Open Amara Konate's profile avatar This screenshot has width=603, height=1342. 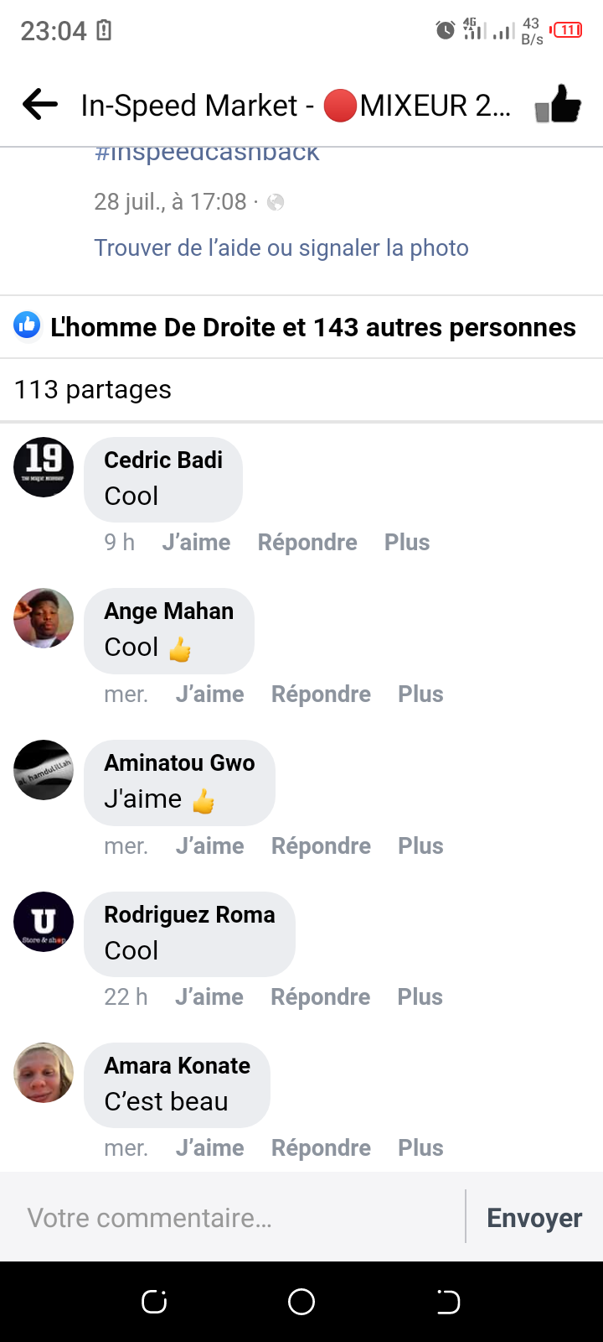[44, 1073]
